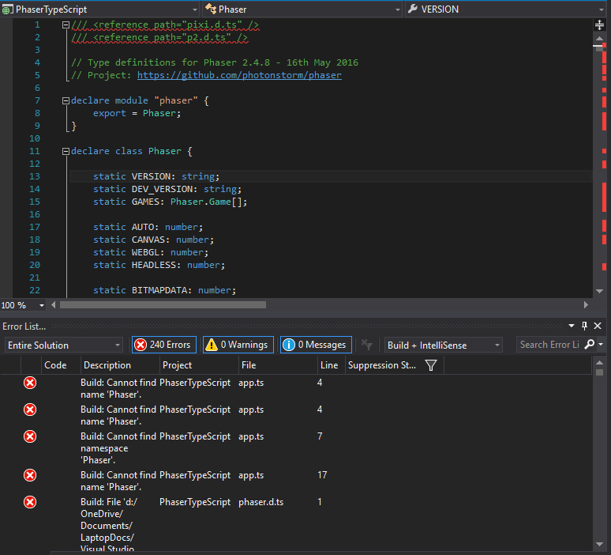Image resolution: width=611 pixels, height=555 pixels.
Task: Click the pixi.d.ts reference path line
Action: point(165,25)
